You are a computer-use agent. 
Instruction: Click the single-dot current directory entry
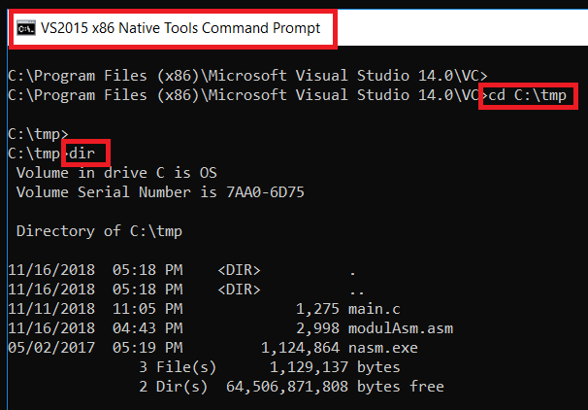coord(352,270)
